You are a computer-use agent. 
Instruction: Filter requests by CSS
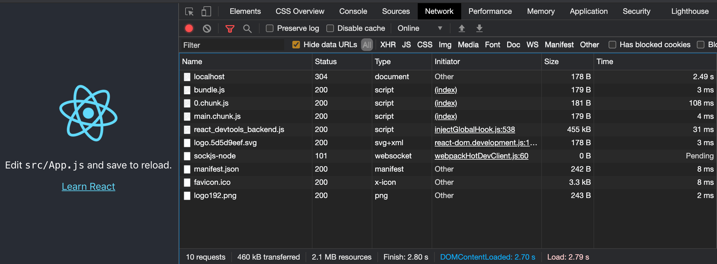[x=425, y=45]
